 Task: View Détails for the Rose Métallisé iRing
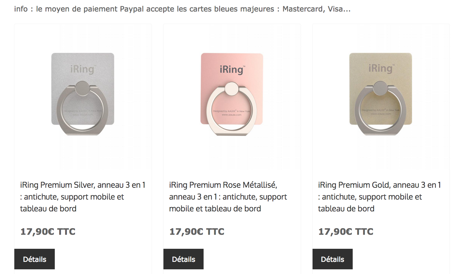coord(183,259)
